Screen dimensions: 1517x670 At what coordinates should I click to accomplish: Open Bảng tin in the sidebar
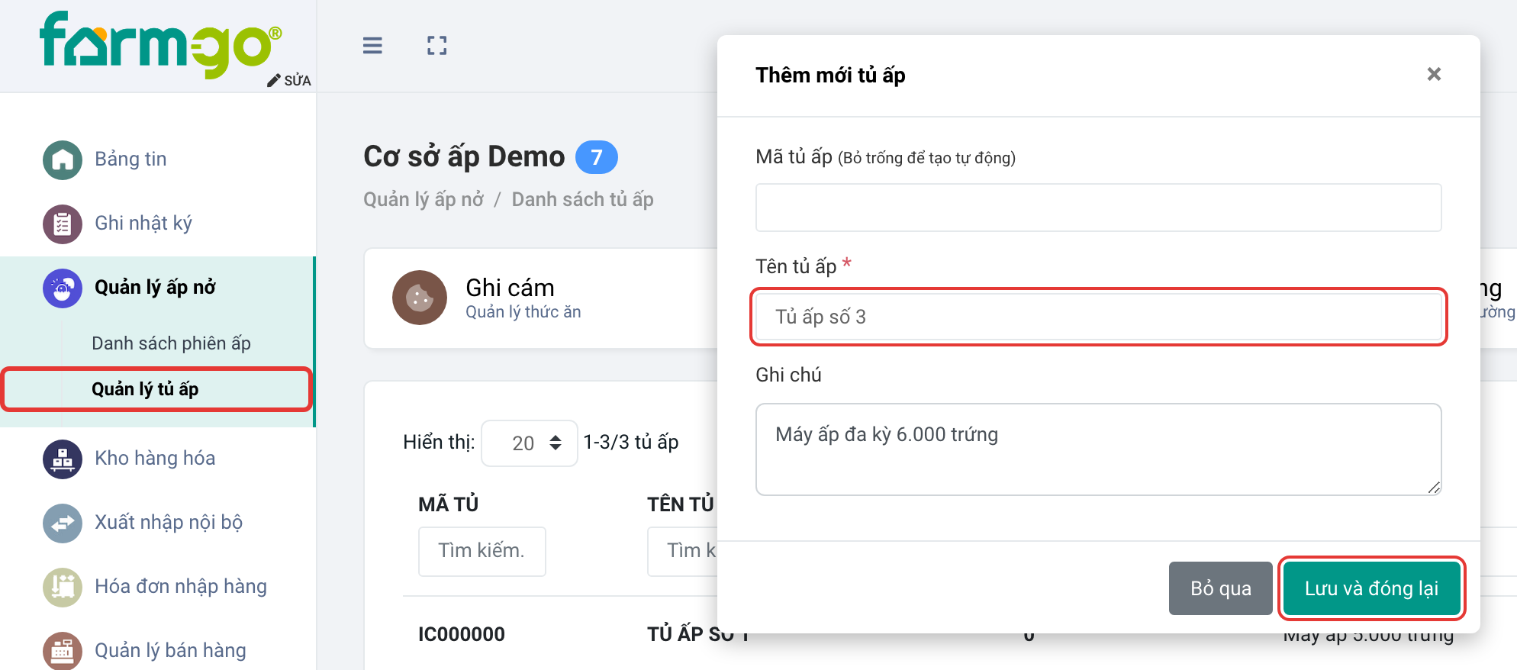tap(130, 159)
